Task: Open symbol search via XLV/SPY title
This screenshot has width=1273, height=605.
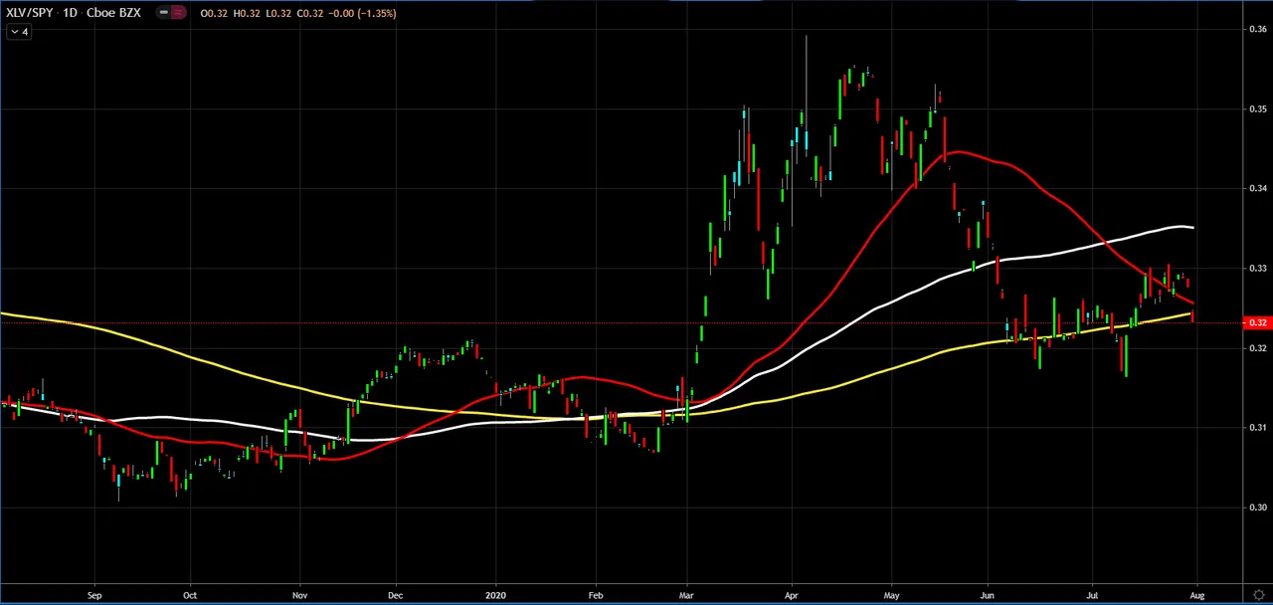Action: point(32,13)
